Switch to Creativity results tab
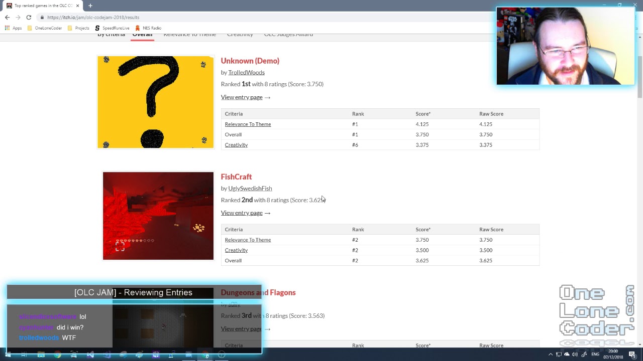Screen dimensions: 643x361 [x=240, y=35]
